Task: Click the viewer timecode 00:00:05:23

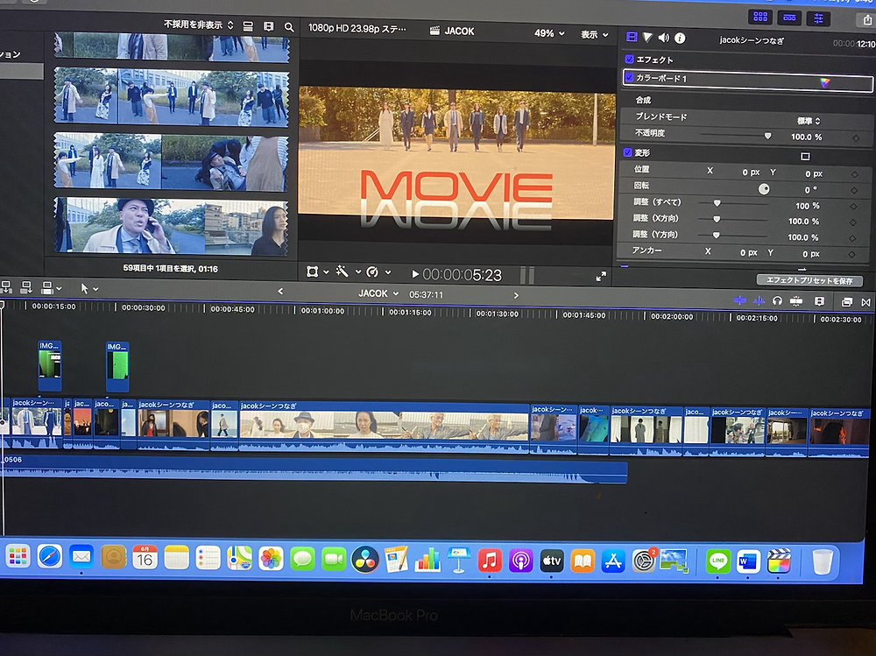Action: pos(462,275)
